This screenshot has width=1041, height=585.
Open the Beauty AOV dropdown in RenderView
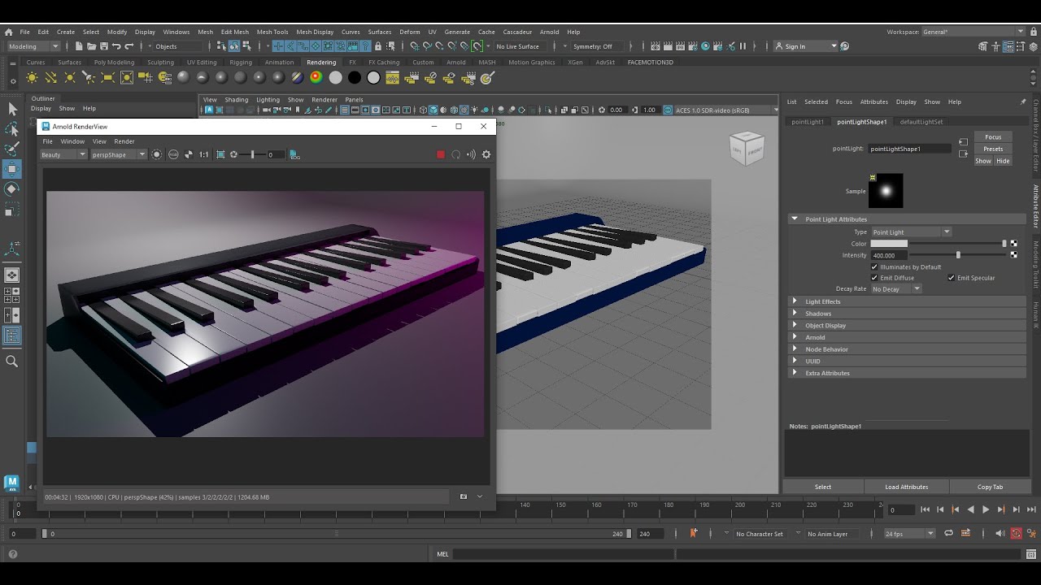[64, 154]
